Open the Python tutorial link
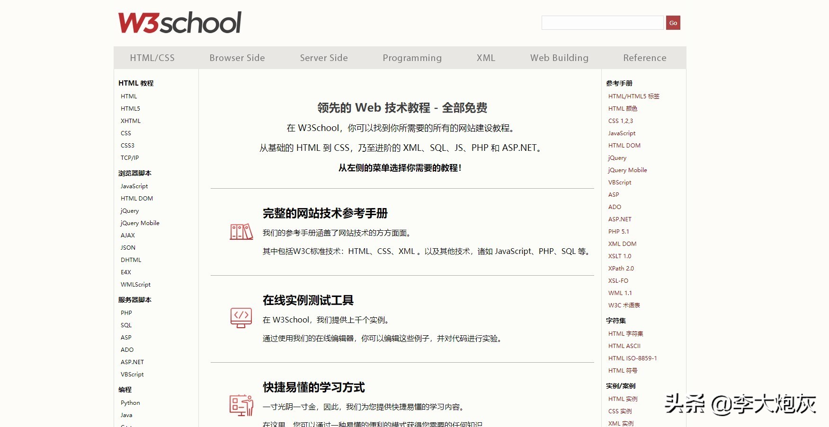Image resolution: width=829 pixels, height=427 pixels. (x=130, y=402)
